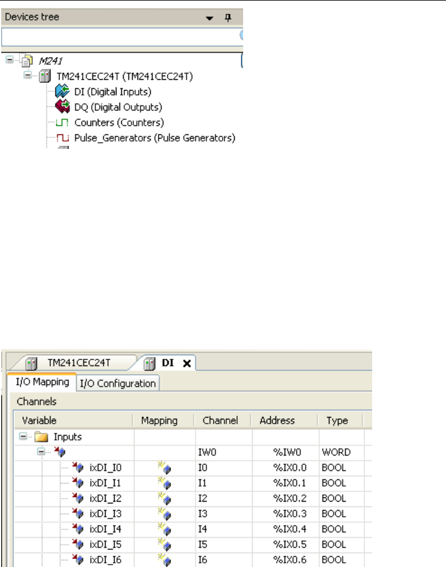The height and width of the screenshot is (567, 446).
Task: Click the IW0 row variable icon
Action: pyautogui.click(x=59, y=452)
